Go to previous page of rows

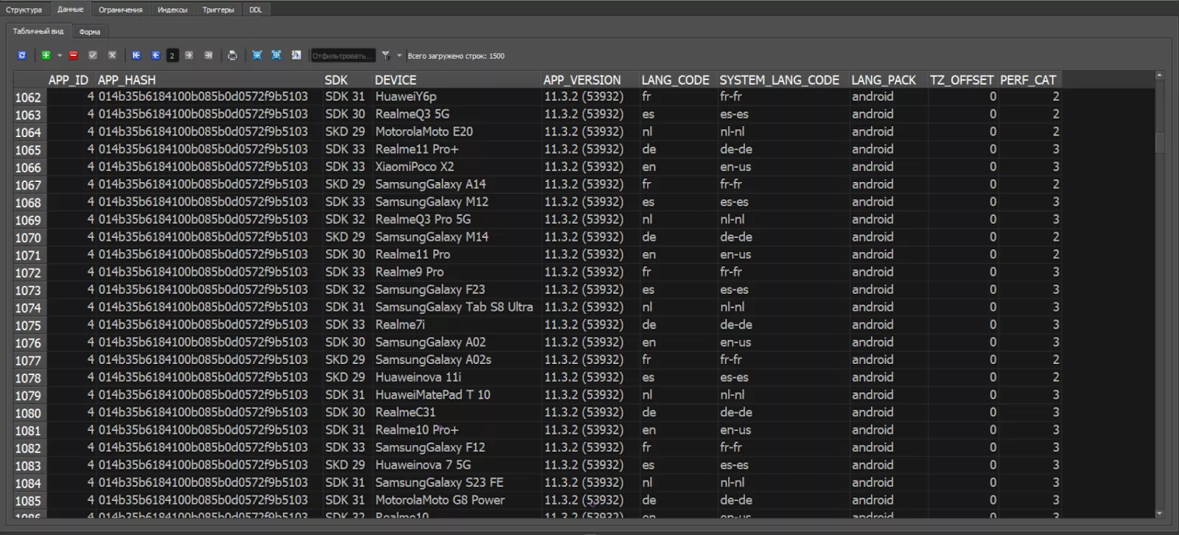click(155, 55)
